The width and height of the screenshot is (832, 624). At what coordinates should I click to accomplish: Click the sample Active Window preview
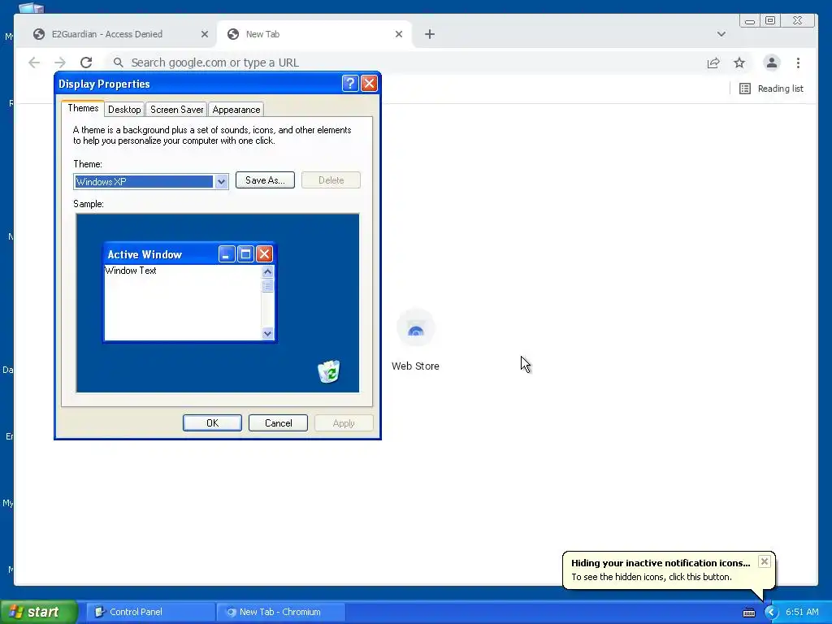tap(189, 292)
